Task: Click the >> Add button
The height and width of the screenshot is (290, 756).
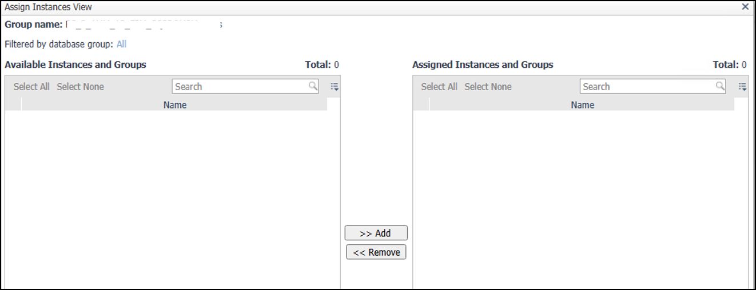Action: 376,233
